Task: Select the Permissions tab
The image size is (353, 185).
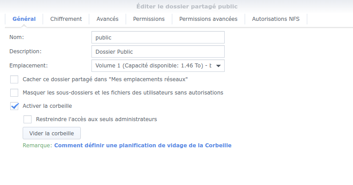Action: 149,19
